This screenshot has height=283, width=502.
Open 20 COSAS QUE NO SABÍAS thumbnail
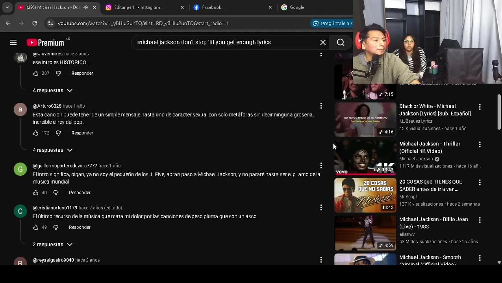(x=365, y=195)
